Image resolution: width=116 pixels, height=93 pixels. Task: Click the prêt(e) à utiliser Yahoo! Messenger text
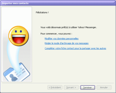coord(79,27)
